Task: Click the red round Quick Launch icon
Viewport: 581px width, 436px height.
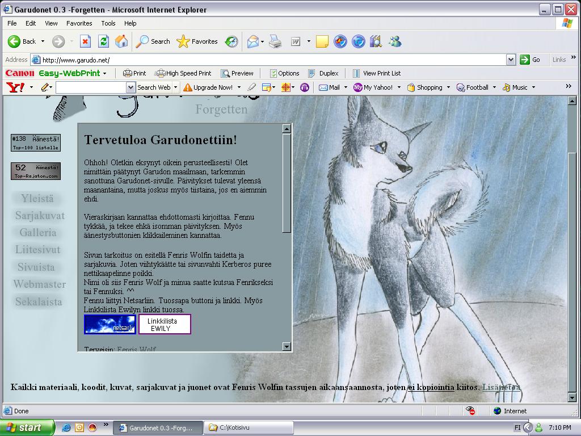Action: point(92,427)
